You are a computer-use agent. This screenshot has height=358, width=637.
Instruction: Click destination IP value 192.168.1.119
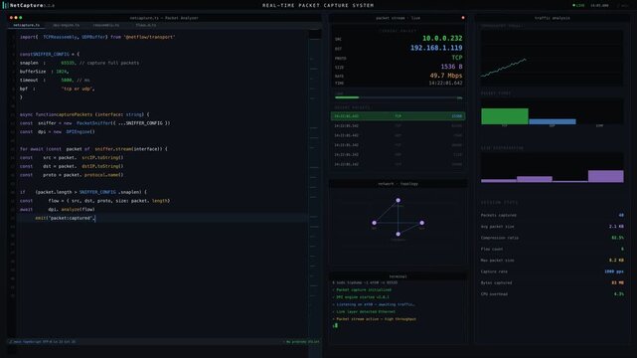tap(436, 48)
